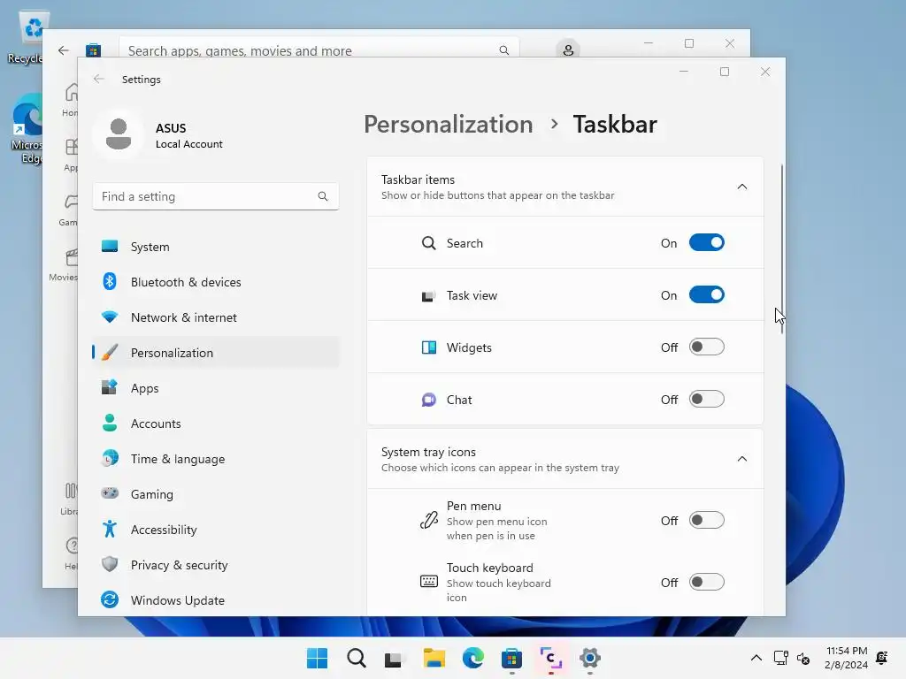Show hidden system tray icons chevron
Viewport: 906px width, 679px height.
756,658
